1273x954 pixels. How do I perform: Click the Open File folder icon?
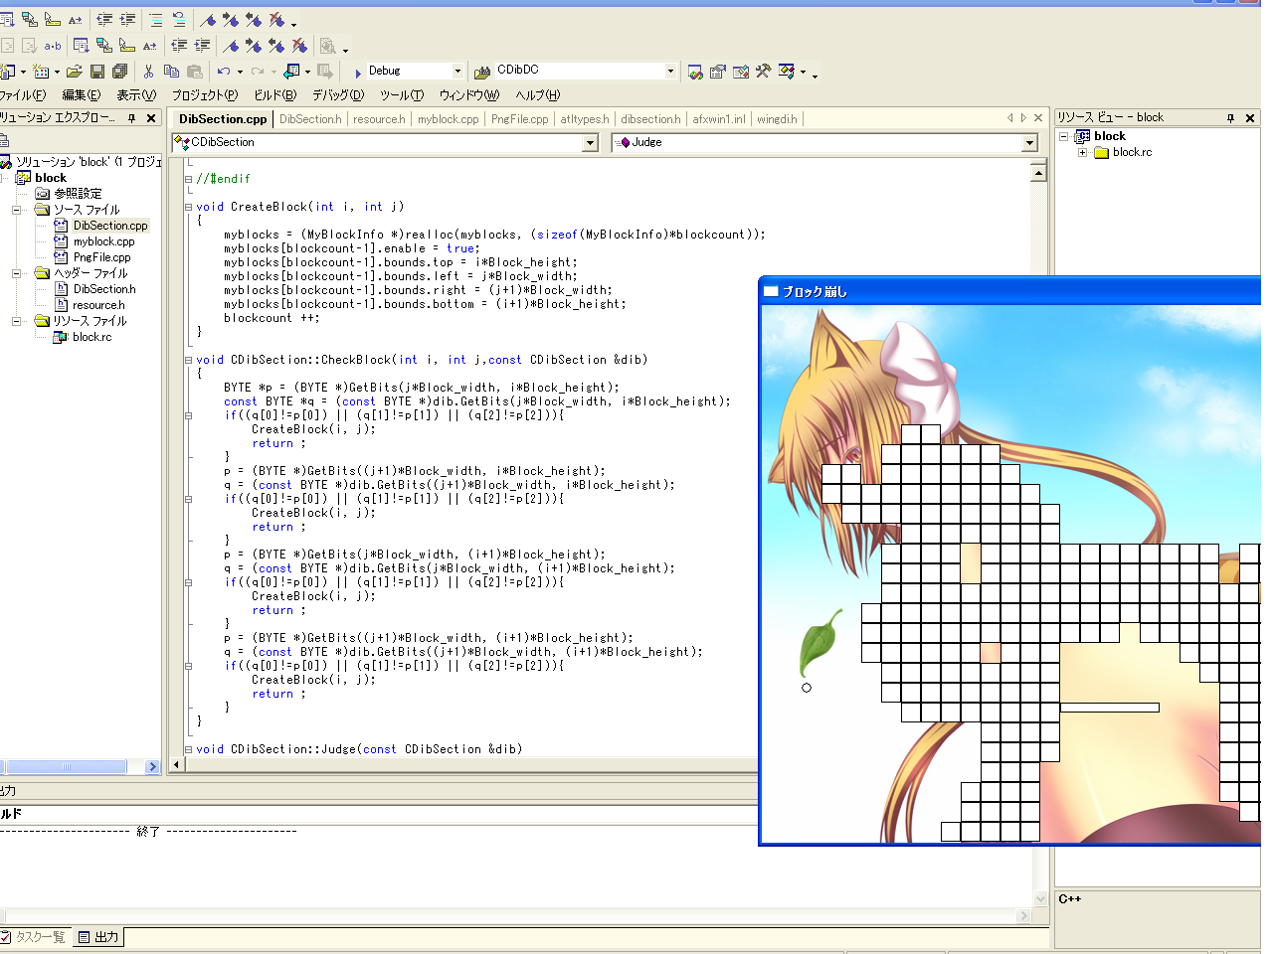[75, 72]
